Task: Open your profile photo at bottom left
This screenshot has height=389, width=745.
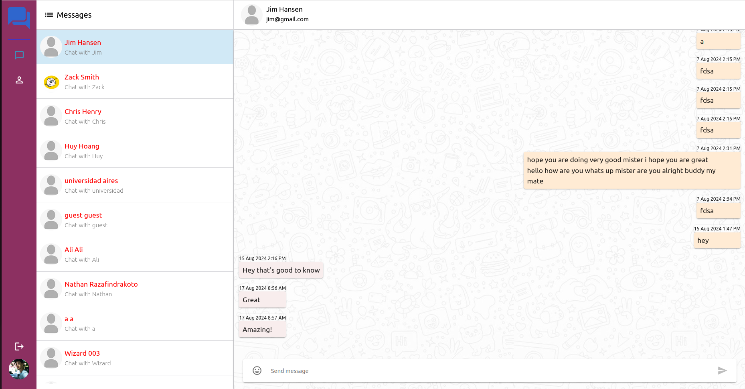Action: [19, 369]
